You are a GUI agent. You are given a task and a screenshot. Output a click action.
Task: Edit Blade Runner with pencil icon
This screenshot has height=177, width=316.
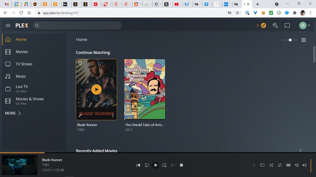[80, 116]
